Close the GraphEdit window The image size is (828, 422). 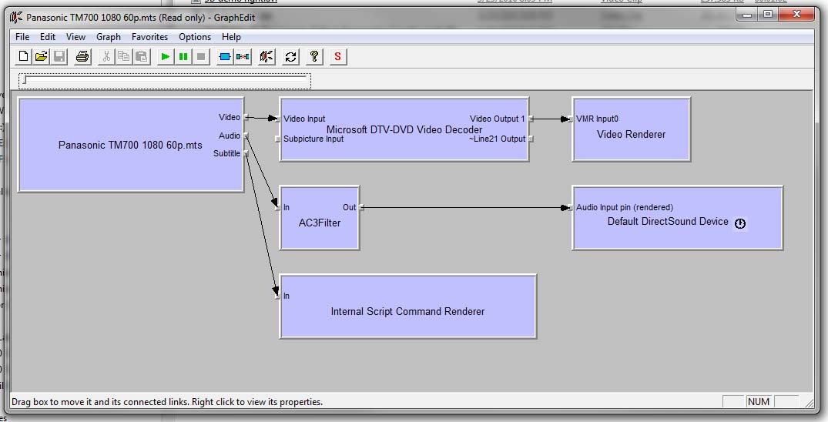[797, 15]
